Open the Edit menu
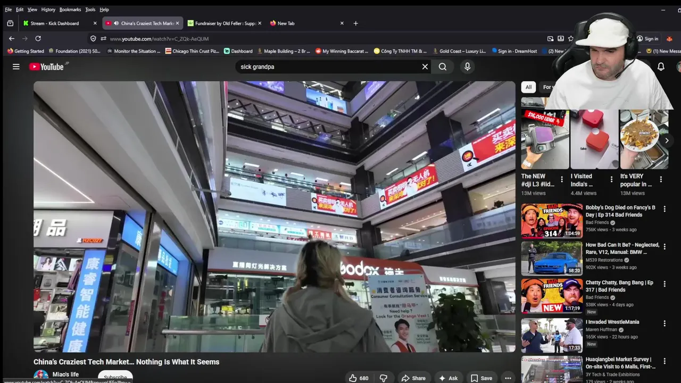Image resolution: width=681 pixels, height=383 pixels. pos(20,10)
